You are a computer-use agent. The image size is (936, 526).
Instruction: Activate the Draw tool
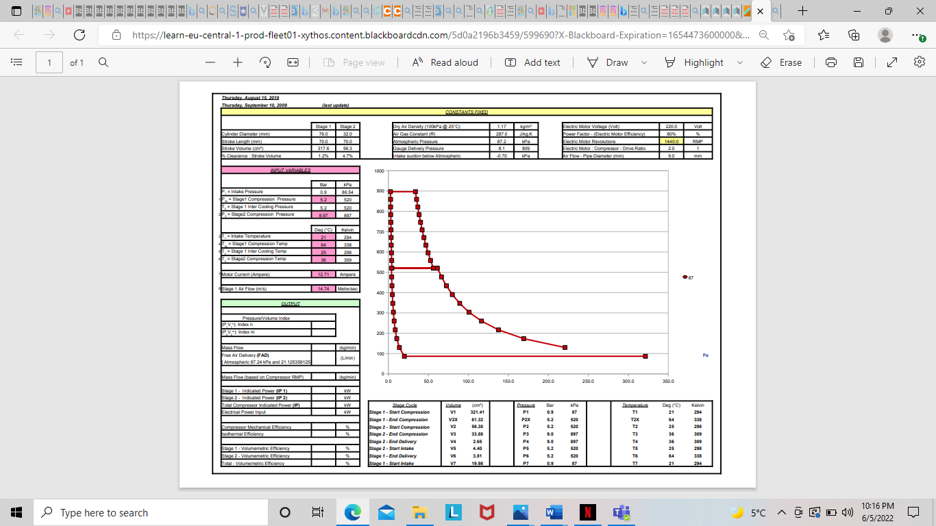pos(608,62)
